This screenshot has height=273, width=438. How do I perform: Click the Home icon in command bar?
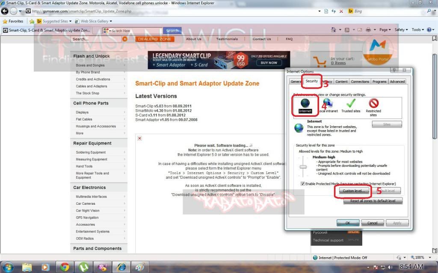(333, 30)
